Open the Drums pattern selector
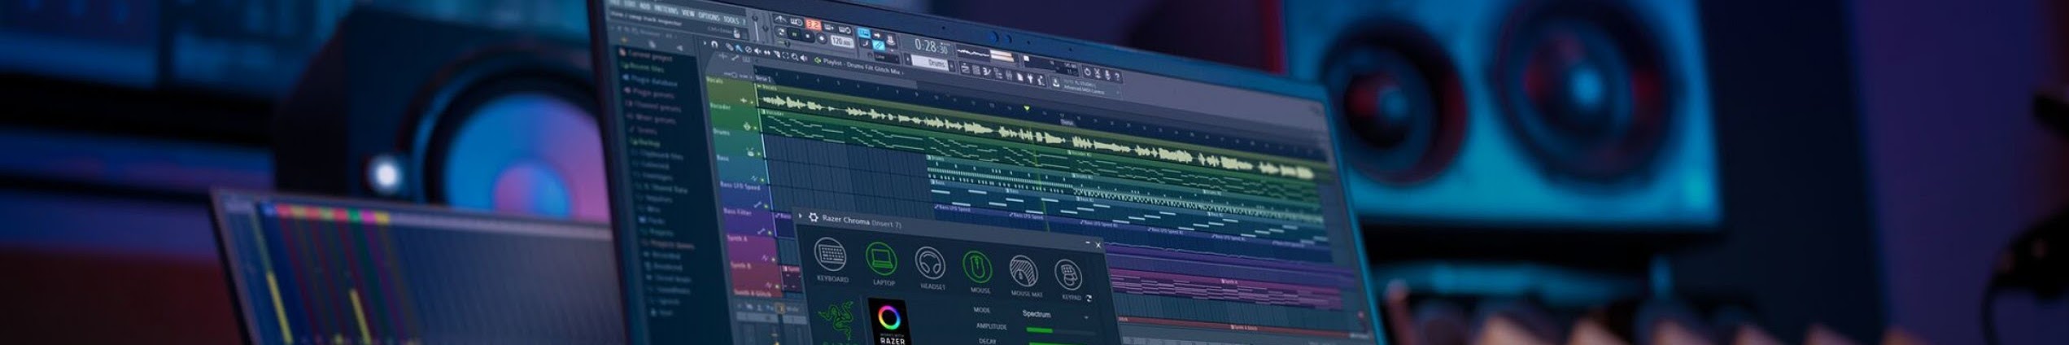Screen dimensions: 2069x345 [x=930, y=63]
